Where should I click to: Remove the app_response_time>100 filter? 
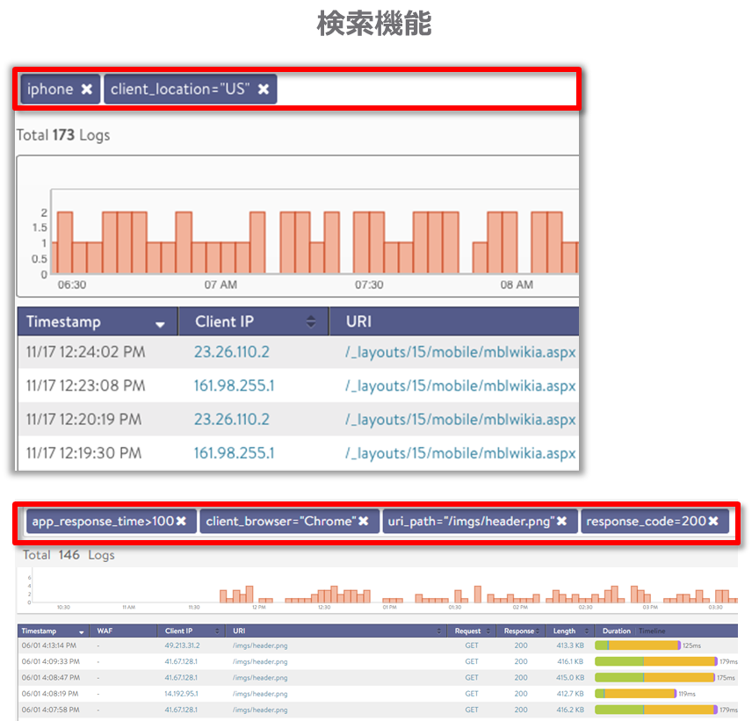point(181,521)
